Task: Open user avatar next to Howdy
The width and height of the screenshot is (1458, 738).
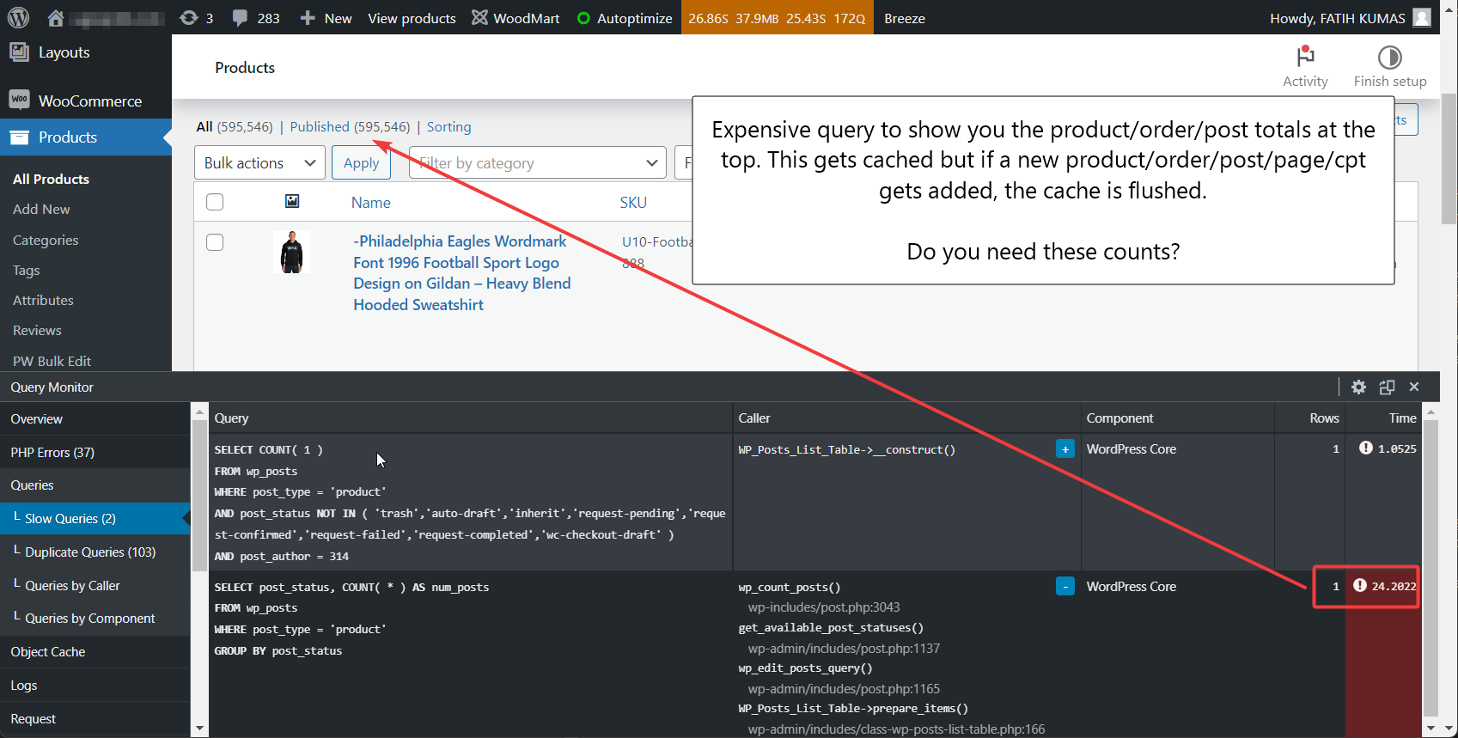Action: tap(1422, 18)
